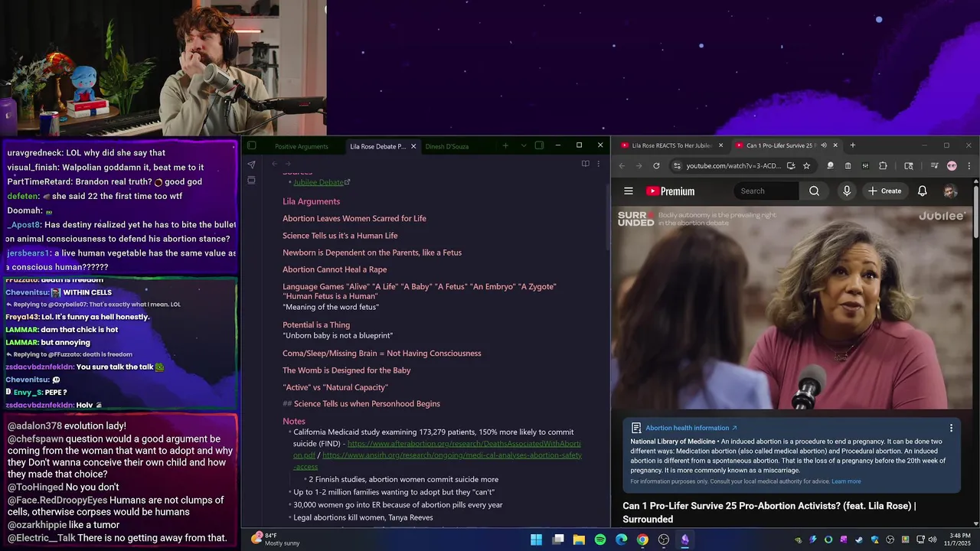980x551 pixels.
Task: Navigate back in Obsidian note
Action: click(275, 164)
